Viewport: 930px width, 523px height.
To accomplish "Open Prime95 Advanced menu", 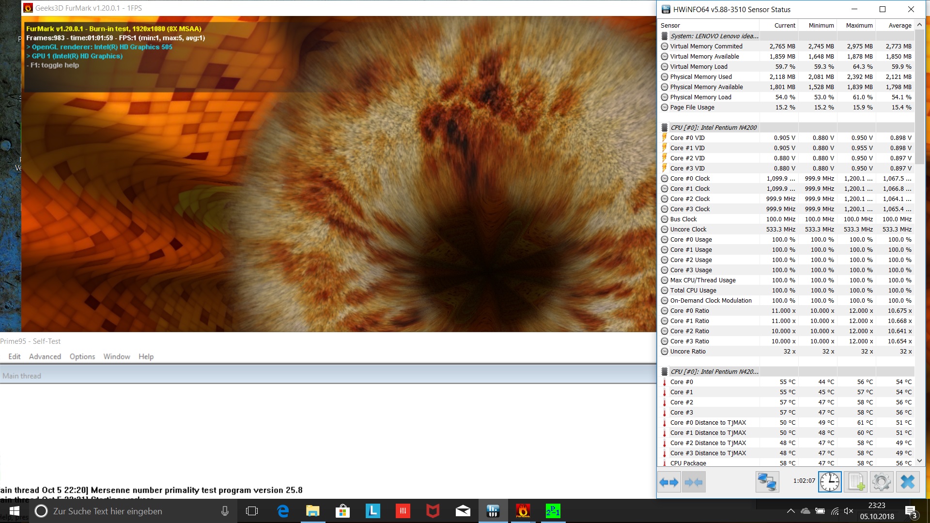I will click(x=45, y=356).
